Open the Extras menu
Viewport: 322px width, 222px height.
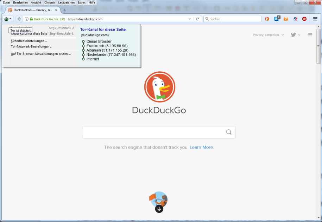(x=82, y=3)
